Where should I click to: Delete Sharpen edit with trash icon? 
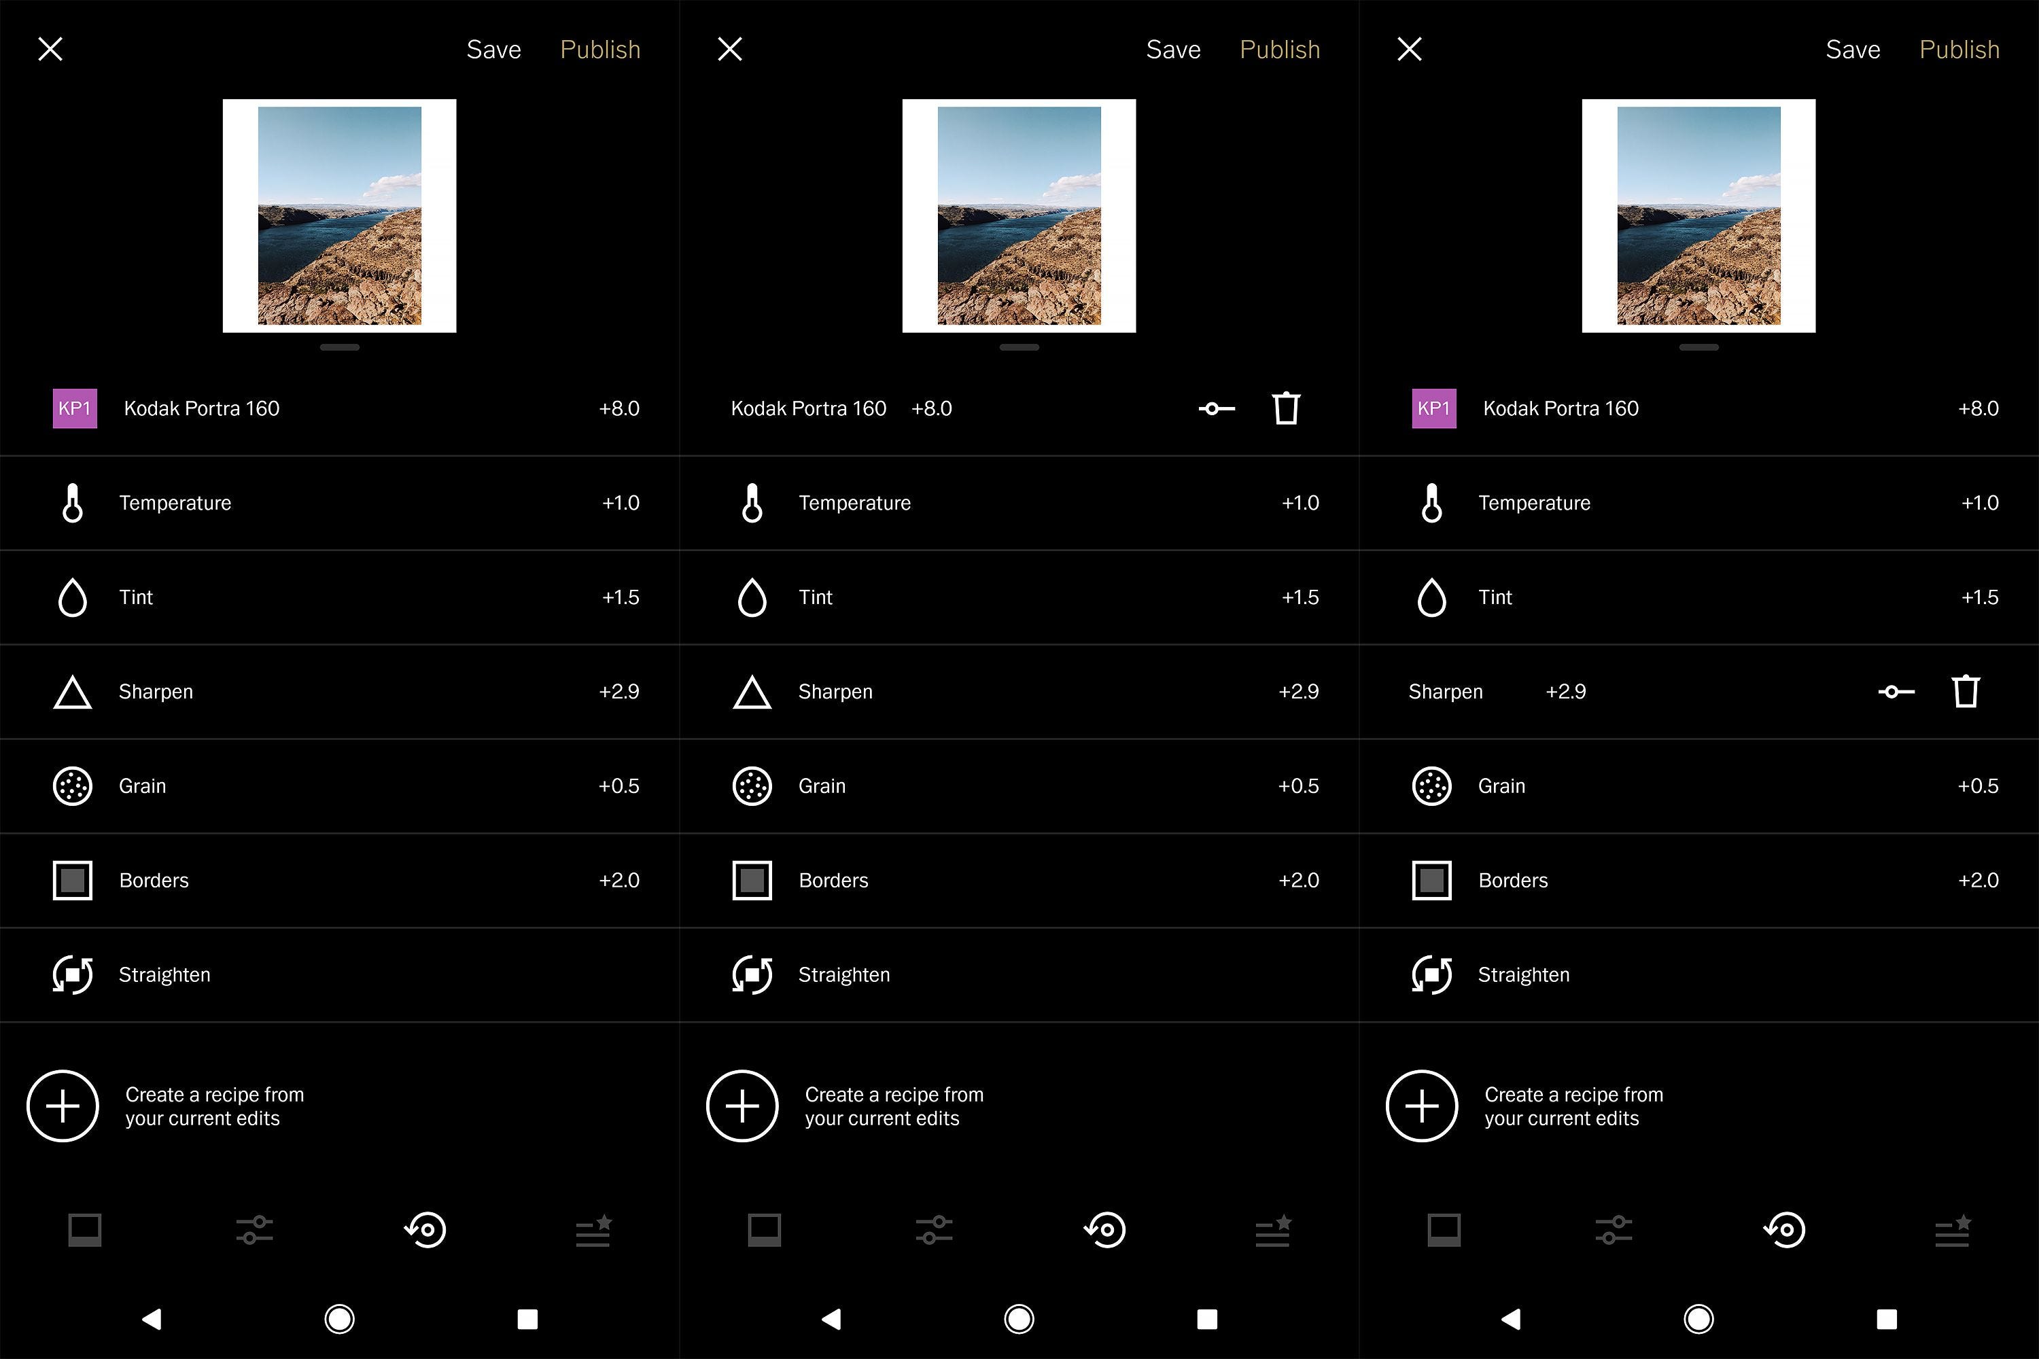(x=1966, y=692)
